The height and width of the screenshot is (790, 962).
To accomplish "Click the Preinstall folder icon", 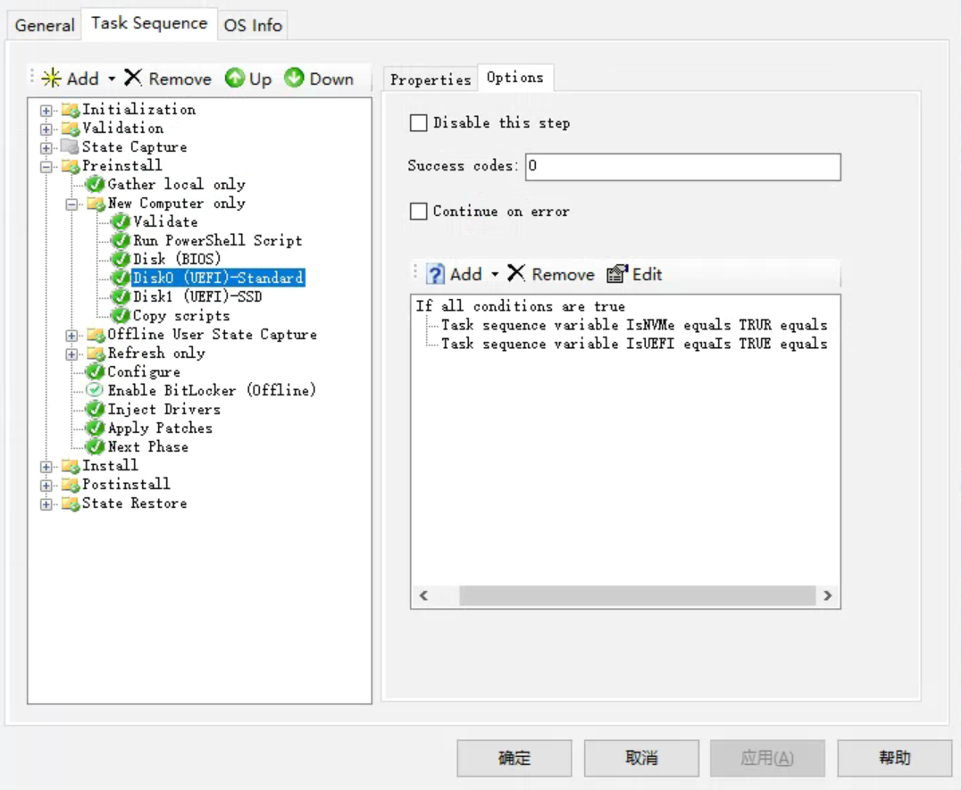I will click(71, 166).
